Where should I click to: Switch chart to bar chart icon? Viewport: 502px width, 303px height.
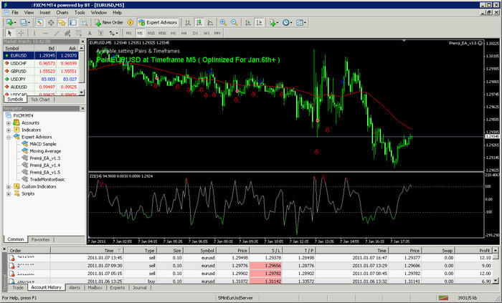tap(188, 22)
